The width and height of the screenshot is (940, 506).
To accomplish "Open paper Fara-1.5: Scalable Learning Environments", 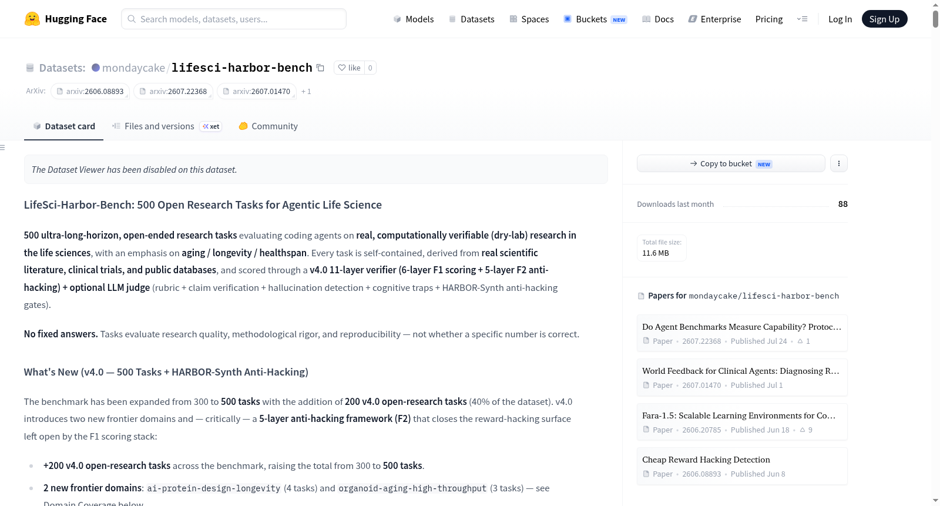I will tap(742, 422).
